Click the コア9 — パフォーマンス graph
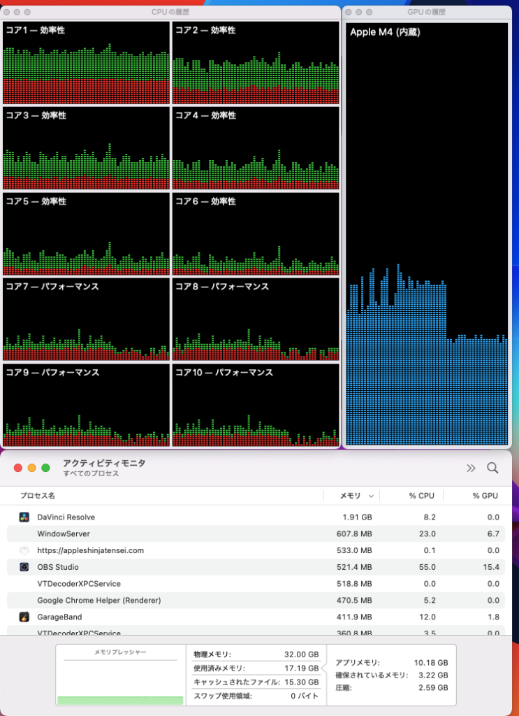 pos(86,405)
